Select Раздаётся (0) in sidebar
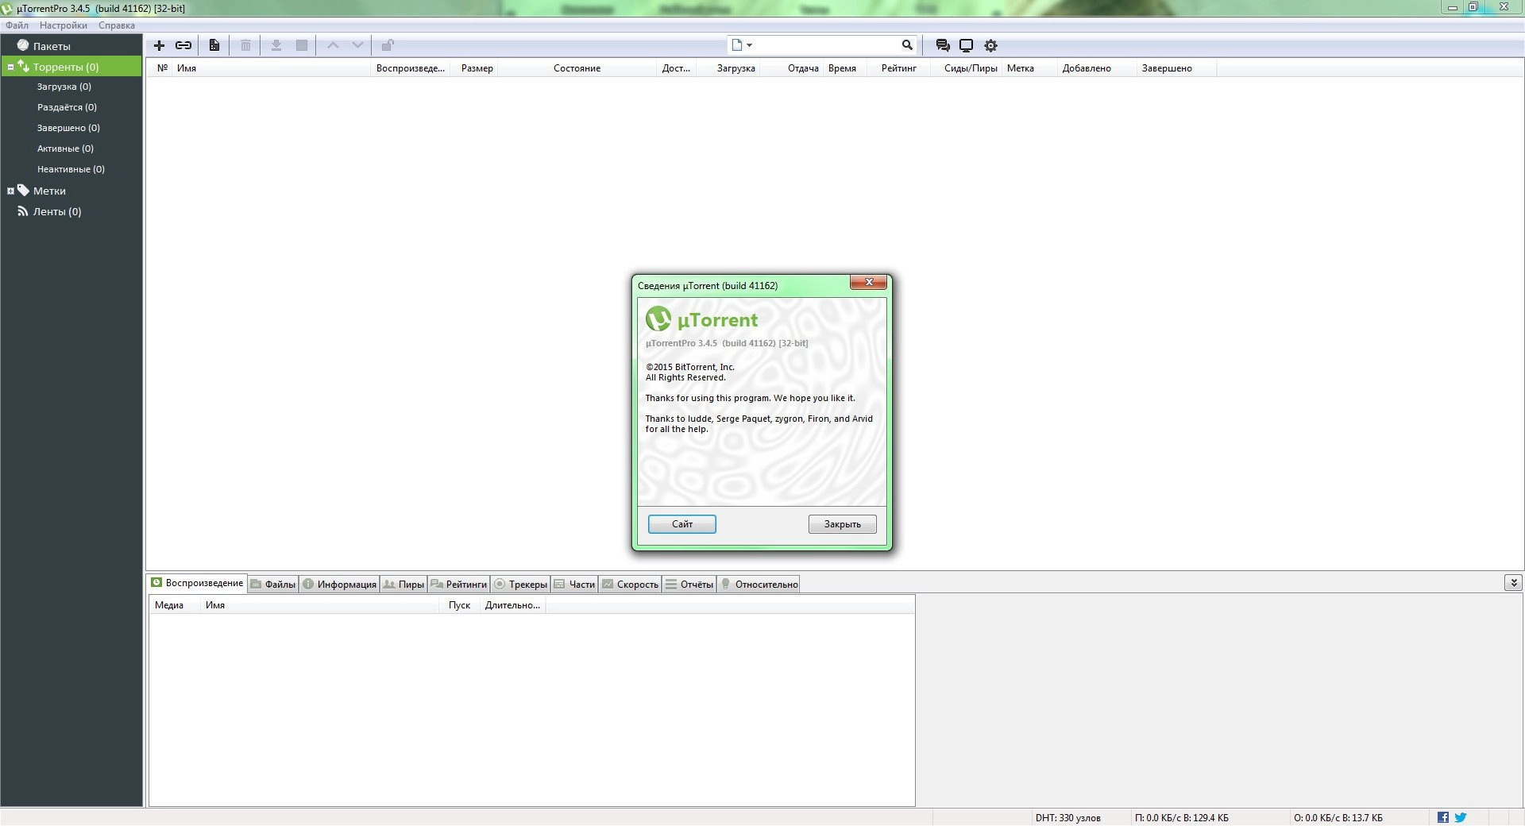This screenshot has width=1525, height=826. click(67, 107)
